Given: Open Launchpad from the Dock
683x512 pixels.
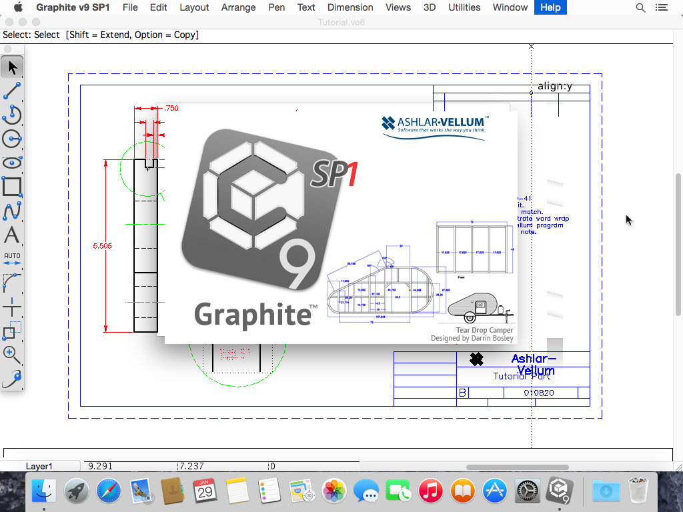Looking at the screenshot, I should 76,491.
